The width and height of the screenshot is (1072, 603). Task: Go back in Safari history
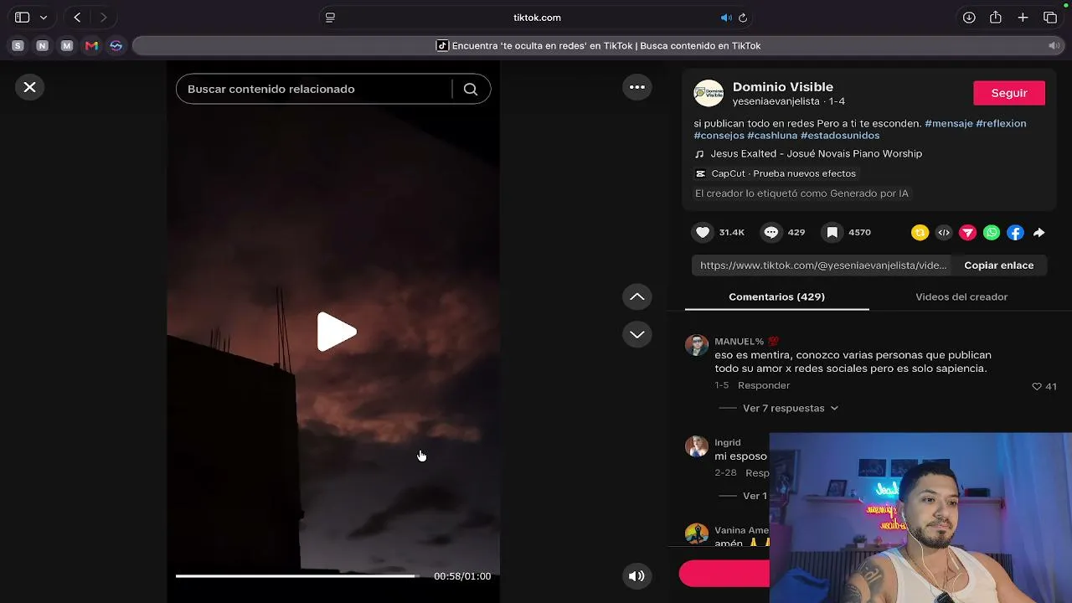(77, 18)
